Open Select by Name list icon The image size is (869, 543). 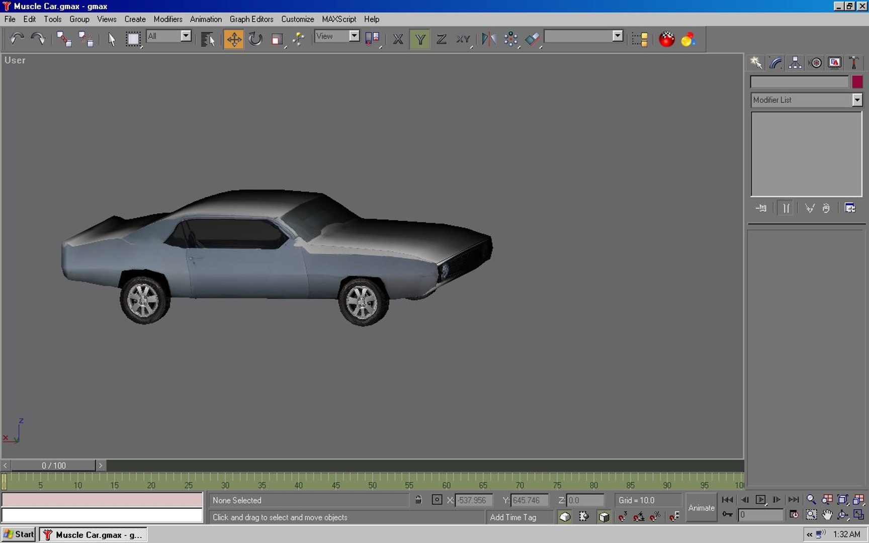tap(208, 39)
